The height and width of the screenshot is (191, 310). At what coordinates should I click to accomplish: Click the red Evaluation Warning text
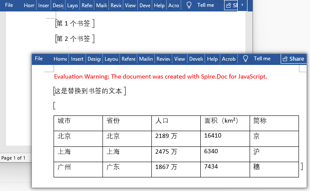coord(161,76)
